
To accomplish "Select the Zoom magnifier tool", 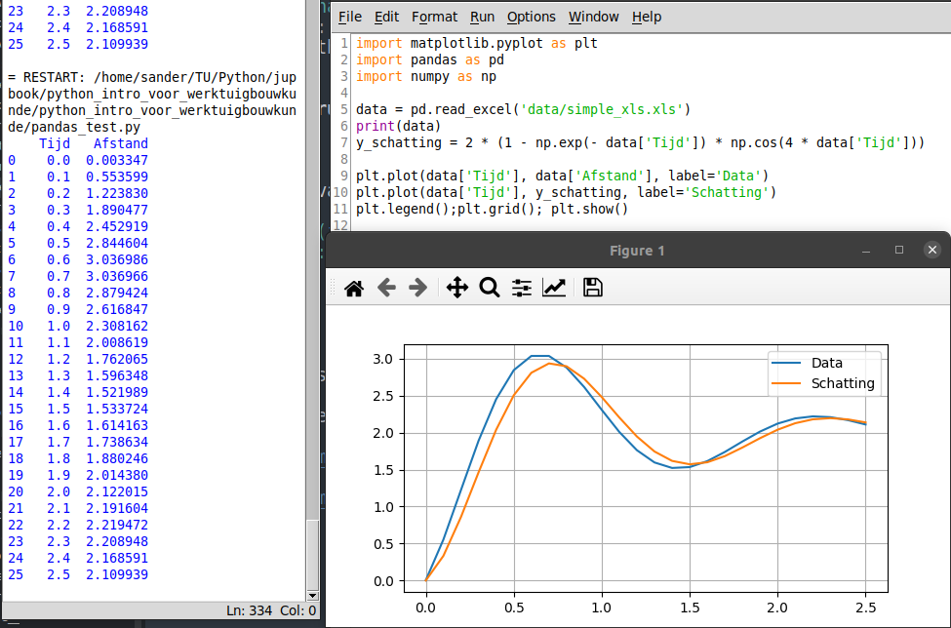I will [x=490, y=288].
